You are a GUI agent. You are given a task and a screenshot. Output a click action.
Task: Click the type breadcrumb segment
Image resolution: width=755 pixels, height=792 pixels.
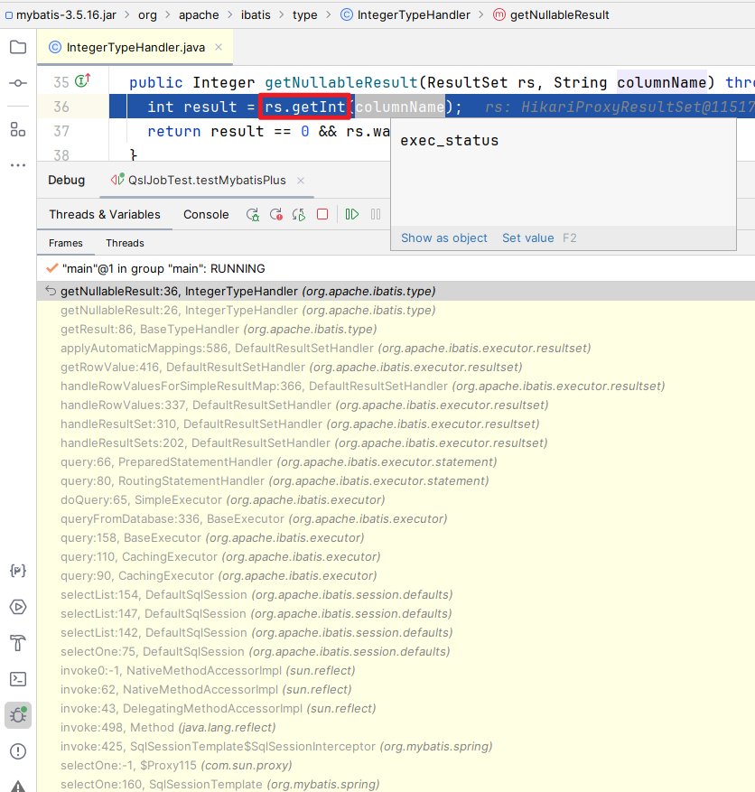(305, 15)
